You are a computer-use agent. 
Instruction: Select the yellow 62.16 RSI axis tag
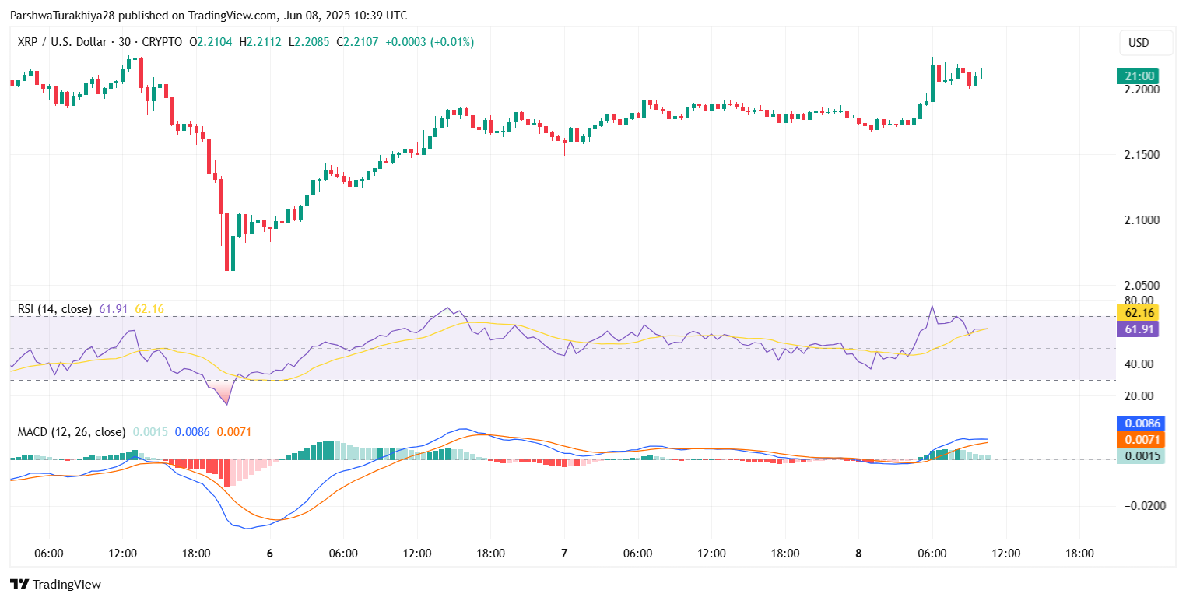click(x=1137, y=313)
